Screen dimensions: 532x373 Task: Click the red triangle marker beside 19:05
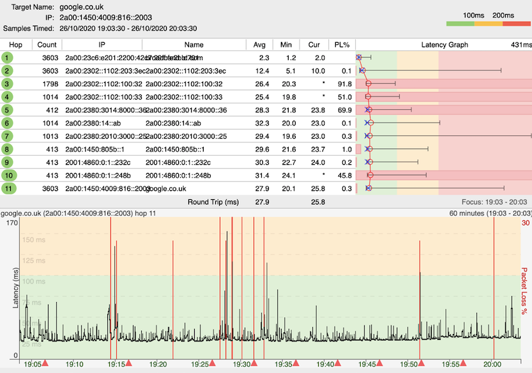coord(45,363)
